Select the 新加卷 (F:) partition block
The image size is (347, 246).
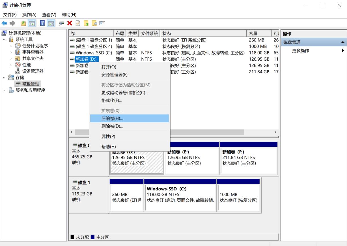coord(248,161)
